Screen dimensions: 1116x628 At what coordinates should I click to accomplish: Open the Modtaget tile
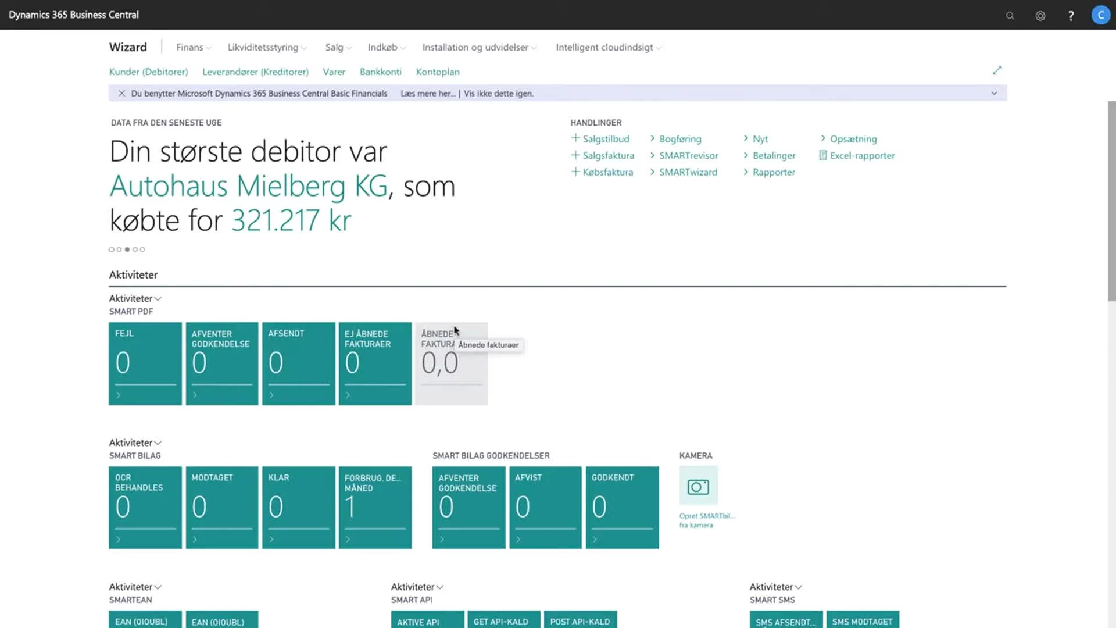[222, 508]
